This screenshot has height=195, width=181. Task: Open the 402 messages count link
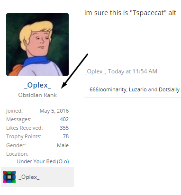pyautogui.click(x=64, y=119)
